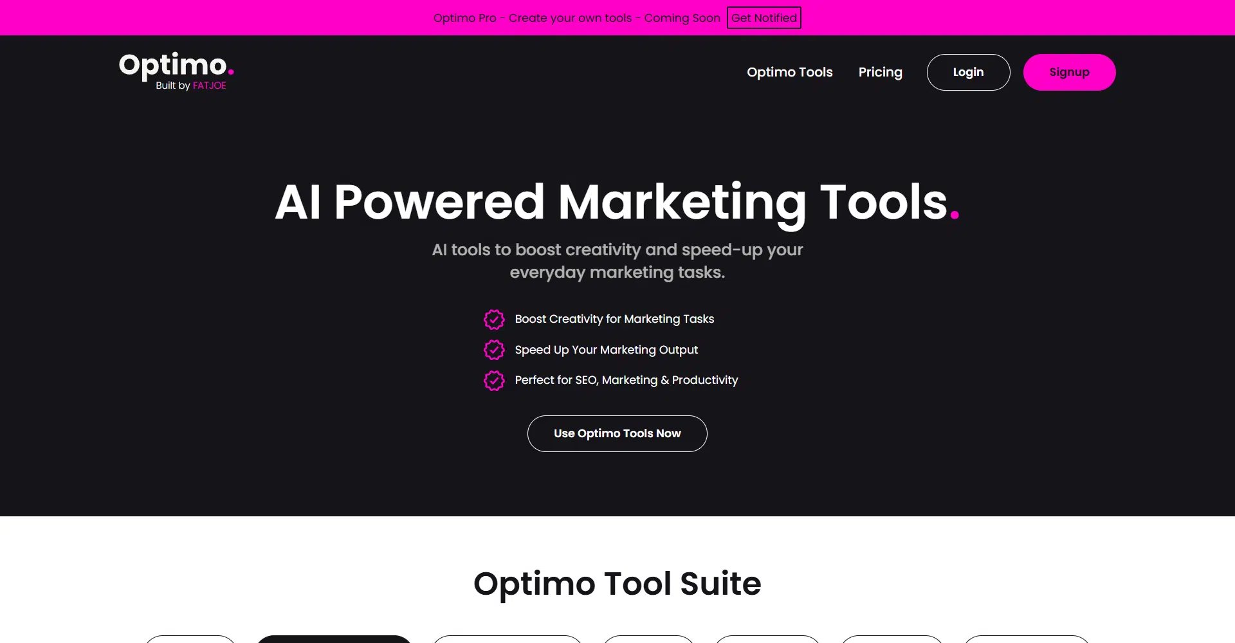Image resolution: width=1235 pixels, height=643 pixels.
Task: Click the Speed Up Your Marketing Output text
Action: coord(606,350)
